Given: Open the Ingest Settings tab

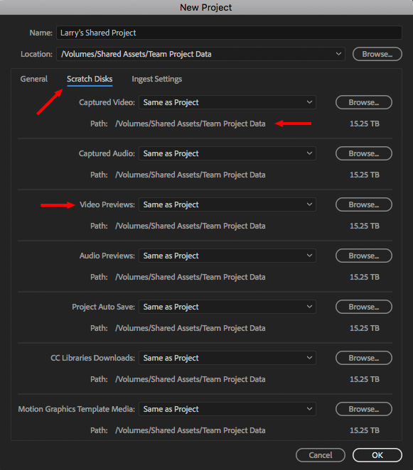Looking at the screenshot, I should [156, 79].
